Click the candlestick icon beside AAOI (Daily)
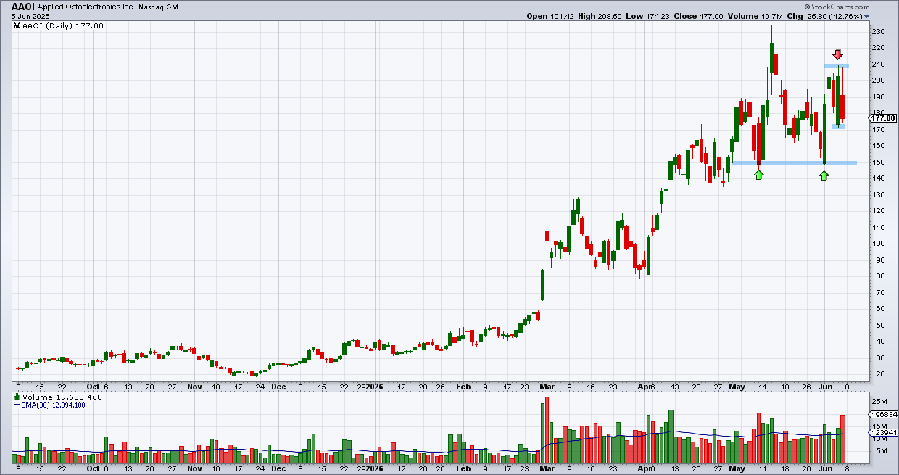Screen dimensions: 899x475 tap(17, 25)
